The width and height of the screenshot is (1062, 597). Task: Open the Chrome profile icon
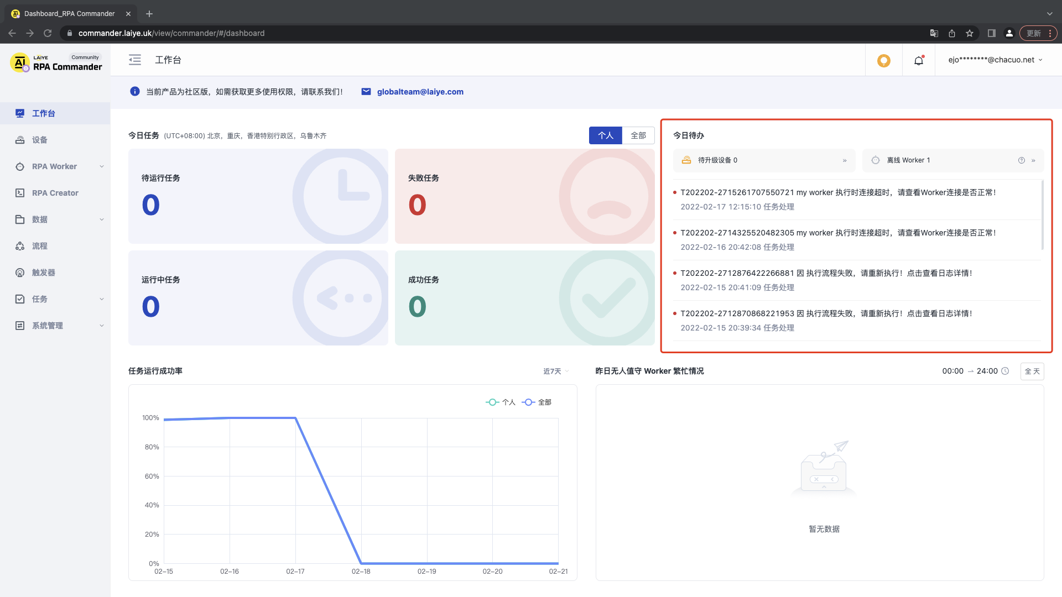1009,33
